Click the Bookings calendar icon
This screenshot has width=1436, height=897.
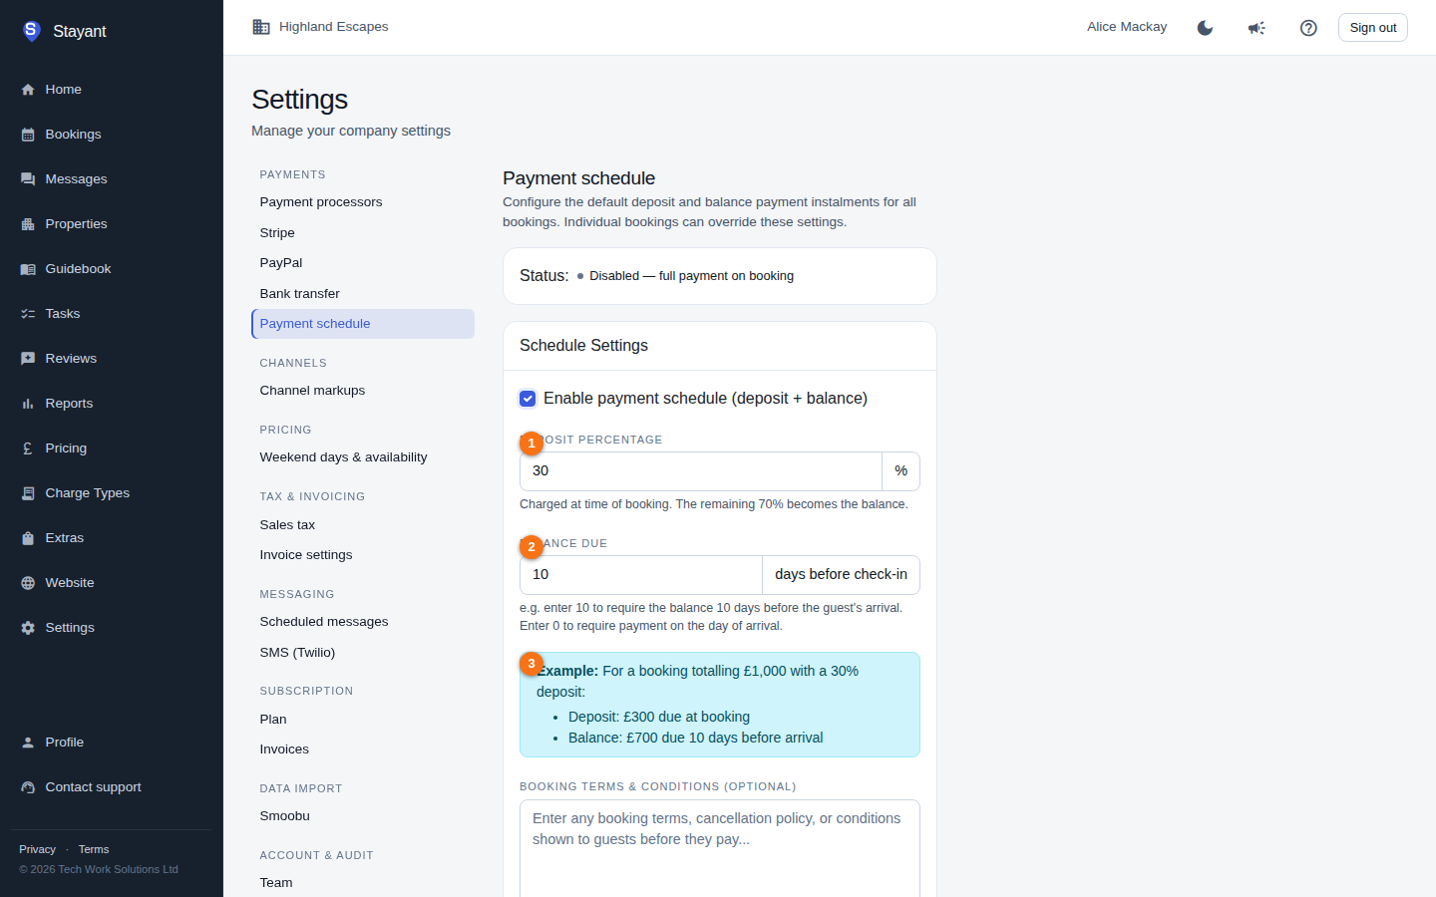[28, 135]
